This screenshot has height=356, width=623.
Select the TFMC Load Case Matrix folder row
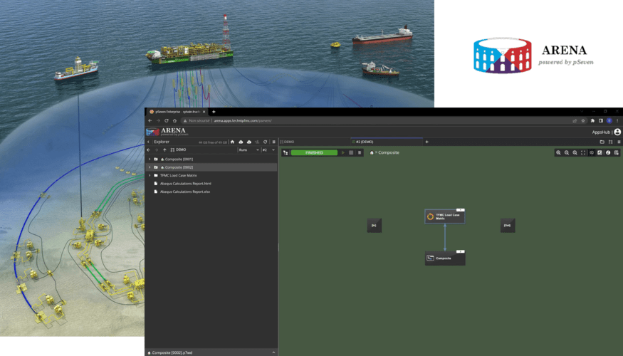(x=211, y=175)
